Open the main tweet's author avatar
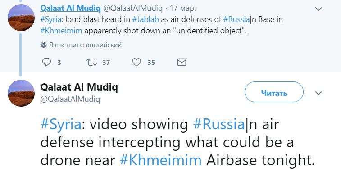 21,93
